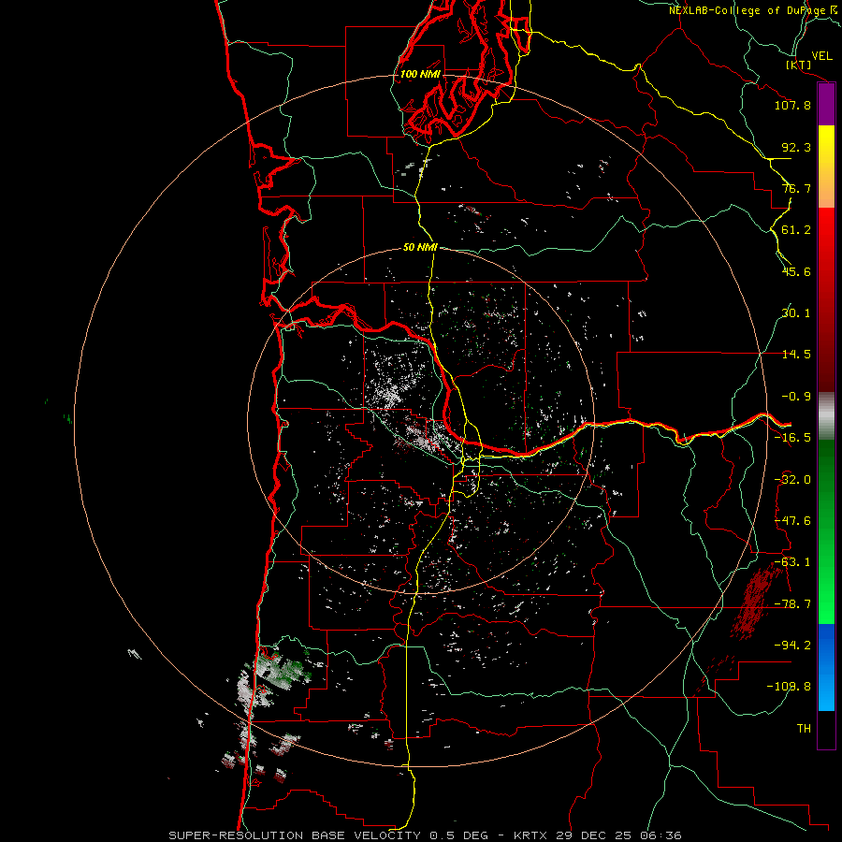
Task: Click the NEXLAB-College of DuPage title text
Action: point(747,10)
